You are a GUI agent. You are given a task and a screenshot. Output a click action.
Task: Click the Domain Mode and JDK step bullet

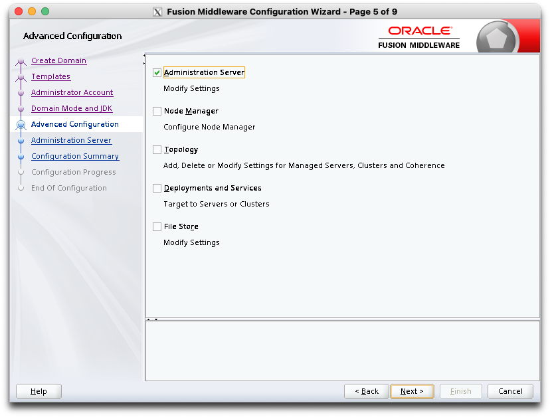coord(21,109)
